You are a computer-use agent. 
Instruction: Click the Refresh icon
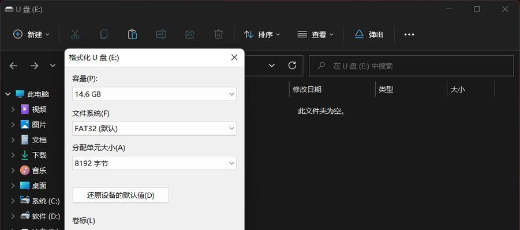click(x=292, y=66)
